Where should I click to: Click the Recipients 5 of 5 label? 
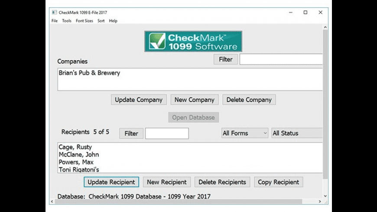[x=85, y=132]
